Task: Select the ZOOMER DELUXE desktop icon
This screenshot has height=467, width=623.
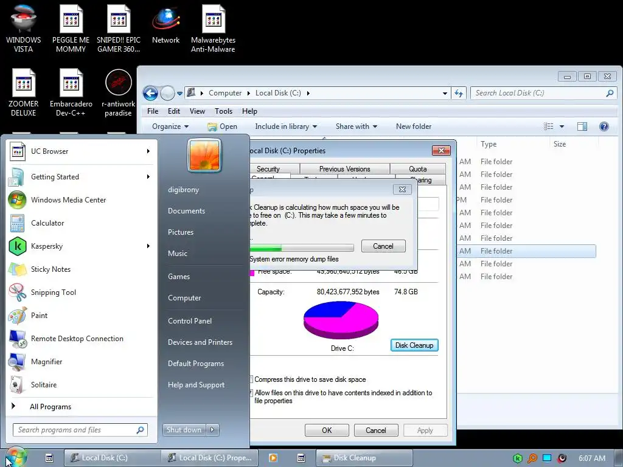Action: (x=24, y=92)
